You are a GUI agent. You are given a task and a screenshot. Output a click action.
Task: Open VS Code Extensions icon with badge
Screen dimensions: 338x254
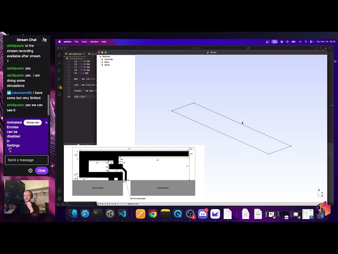pos(60,87)
